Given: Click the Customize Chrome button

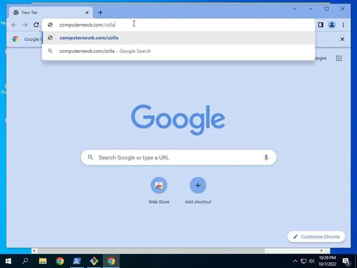Looking at the screenshot, I should 316,237.
